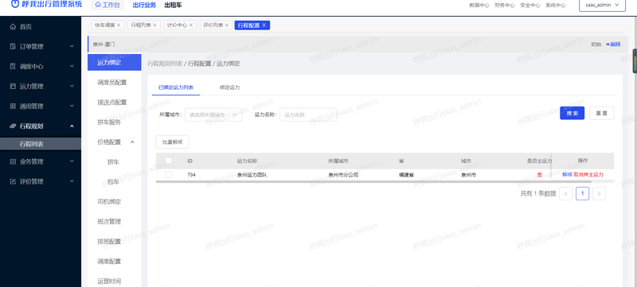Expand 运力管理 menu chevron

72,87
